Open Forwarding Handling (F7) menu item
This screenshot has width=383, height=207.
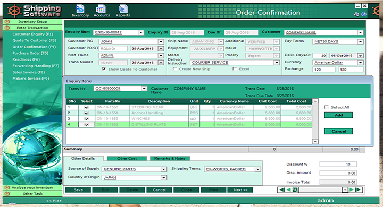tap(36, 66)
